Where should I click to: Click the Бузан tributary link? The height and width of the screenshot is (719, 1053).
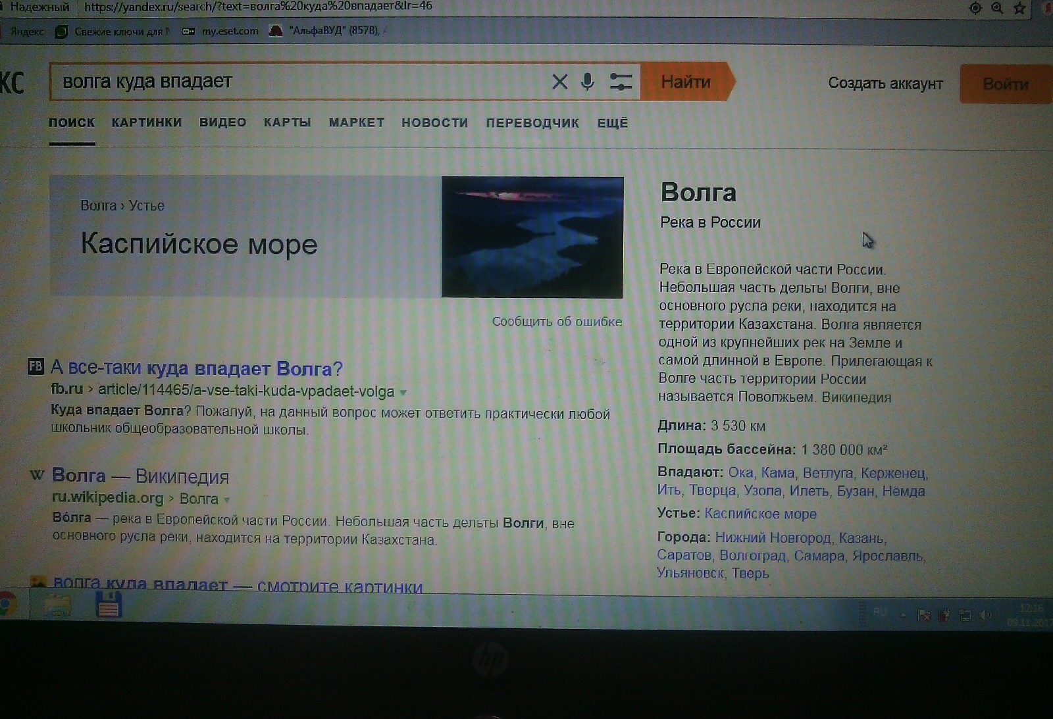[x=856, y=491]
